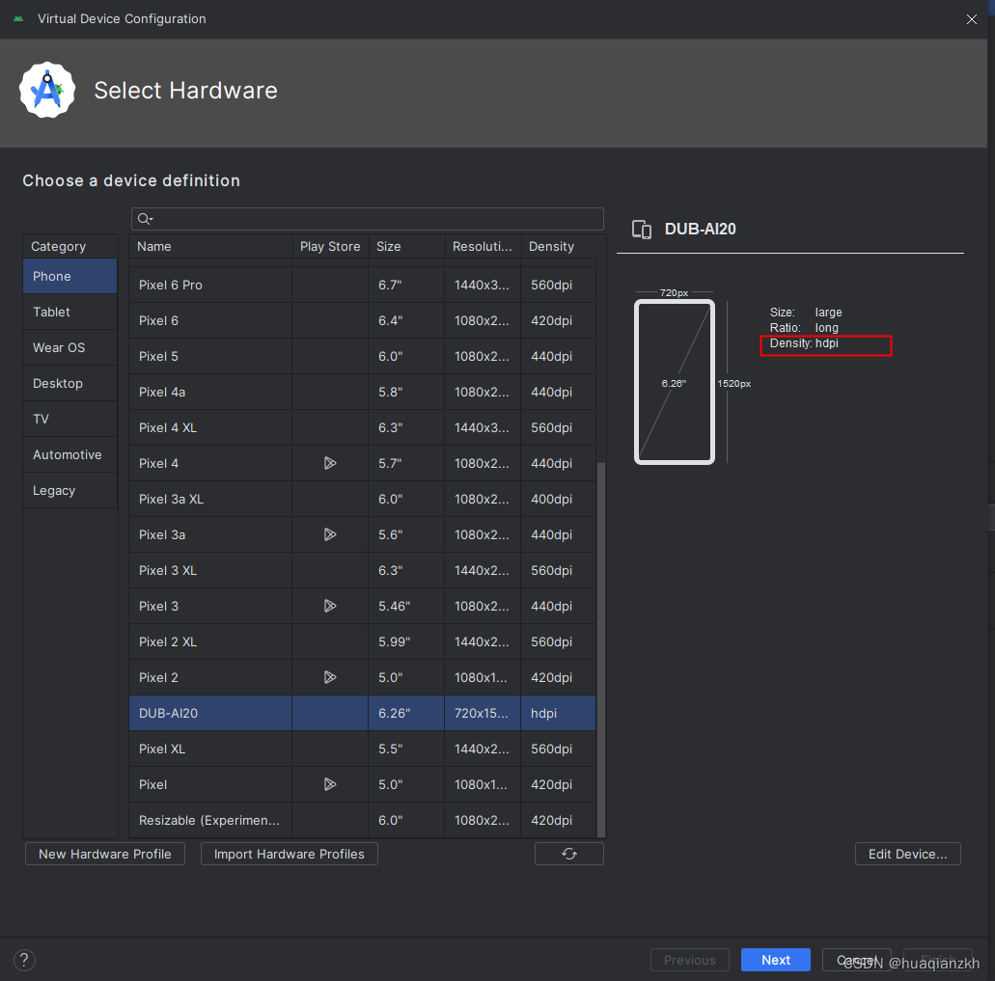This screenshot has width=995, height=981.
Task: Click the New Hardware Profile button
Action: click(104, 854)
